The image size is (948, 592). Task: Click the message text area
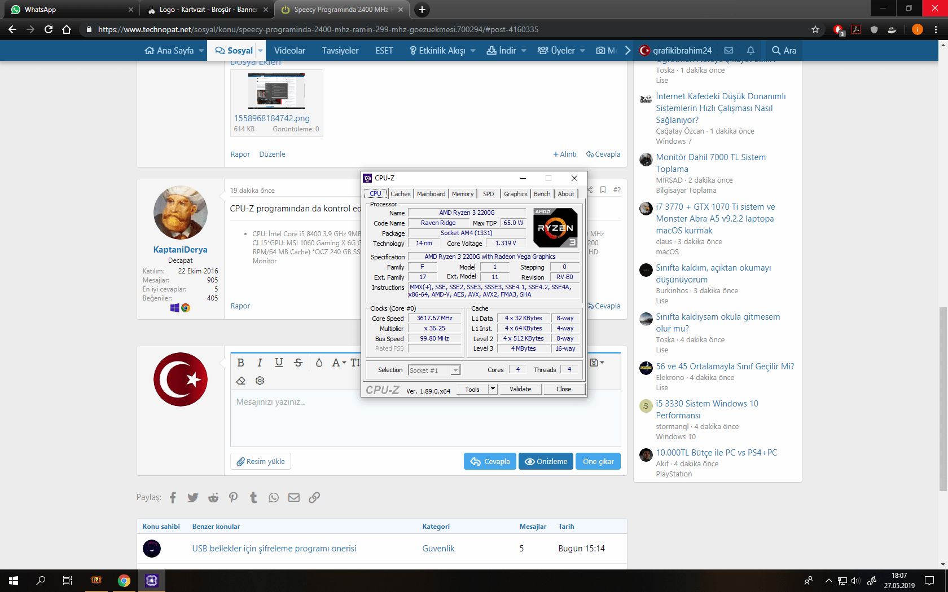pos(425,418)
